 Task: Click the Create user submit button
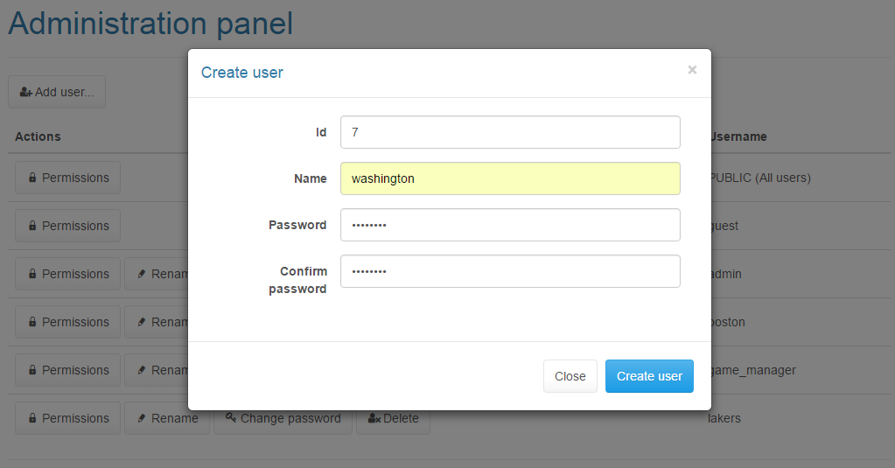coord(649,376)
